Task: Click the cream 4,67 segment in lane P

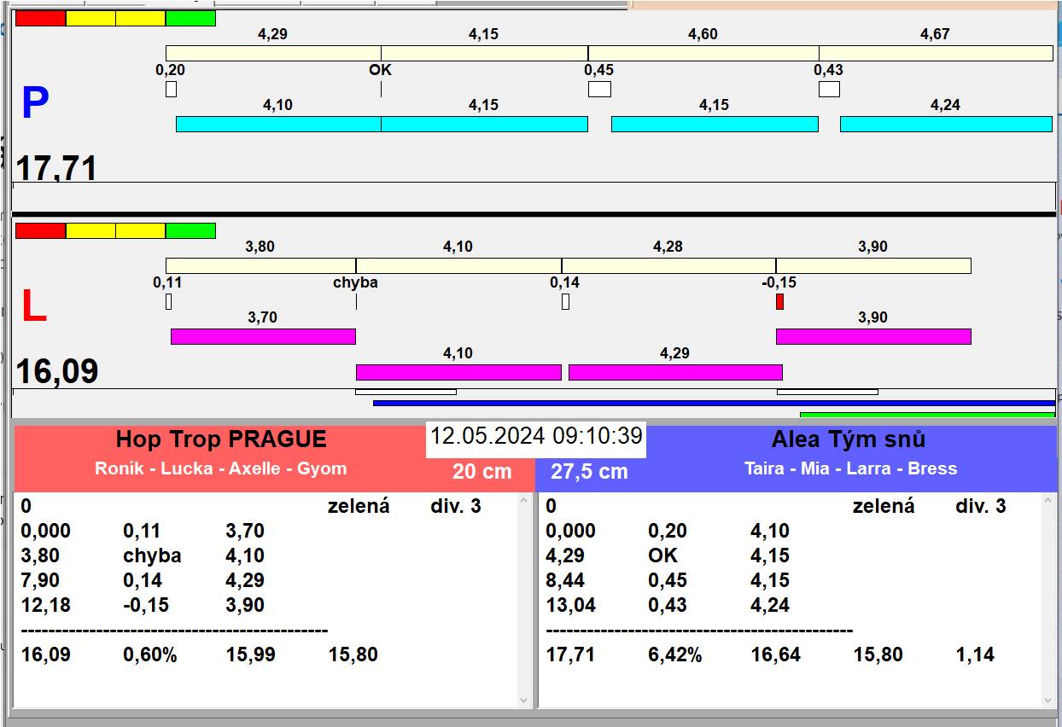Action: tap(936, 53)
